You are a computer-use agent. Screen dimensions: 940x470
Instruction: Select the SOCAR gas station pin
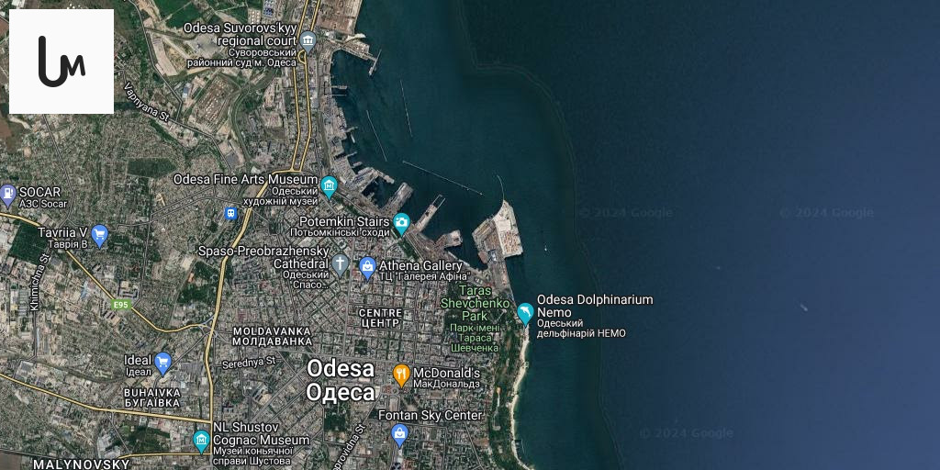(x=7, y=196)
